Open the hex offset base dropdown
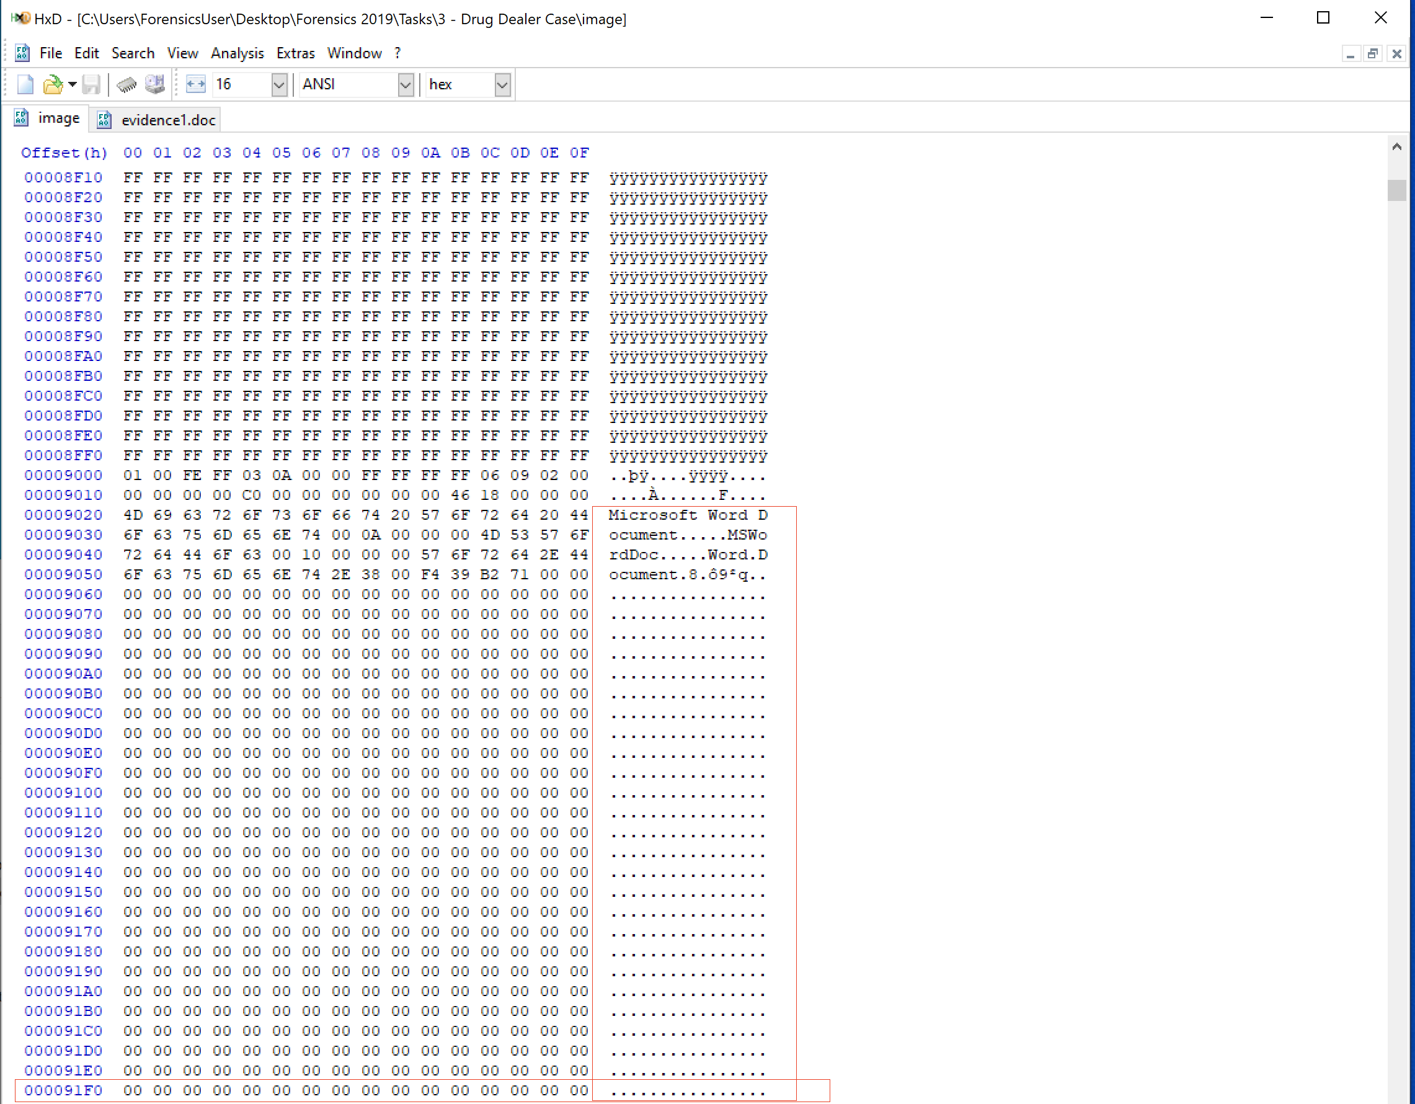 point(502,85)
